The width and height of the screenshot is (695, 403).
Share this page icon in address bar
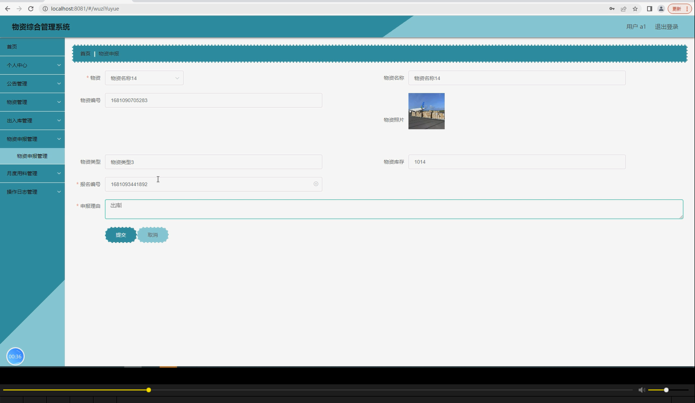point(623,9)
